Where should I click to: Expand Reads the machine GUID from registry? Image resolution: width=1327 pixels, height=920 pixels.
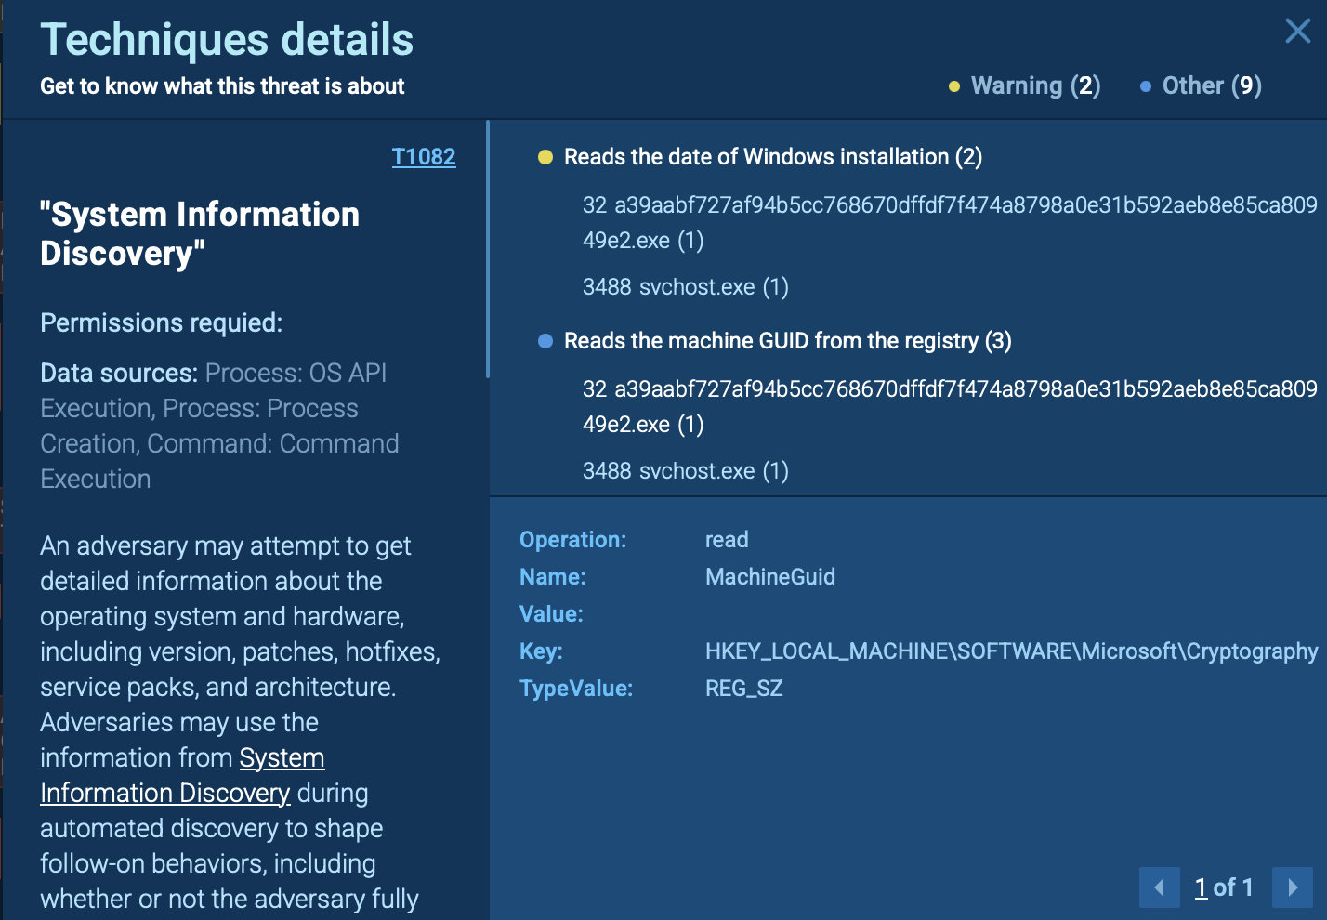(788, 341)
